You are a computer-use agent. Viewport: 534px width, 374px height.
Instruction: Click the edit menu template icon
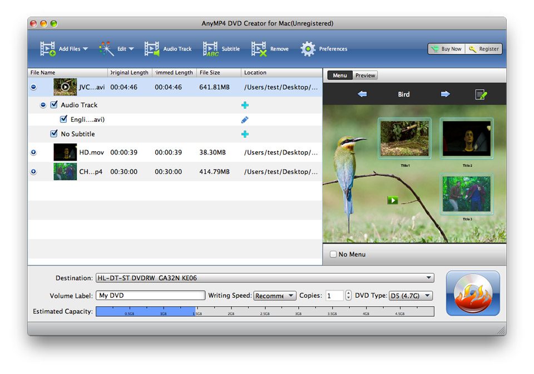point(481,94)
